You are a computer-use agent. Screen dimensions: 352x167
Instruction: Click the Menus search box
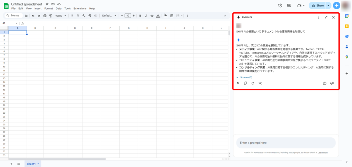[x=14, y=16]
